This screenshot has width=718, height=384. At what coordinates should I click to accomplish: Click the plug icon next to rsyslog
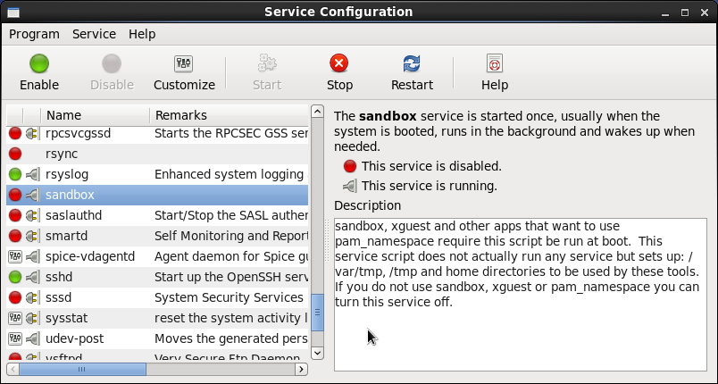[33, 174]
